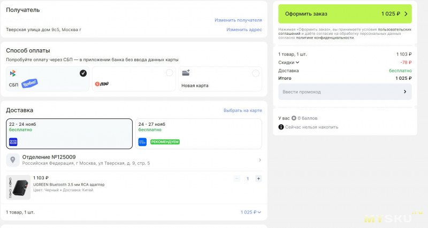Viewport: 428px width, 228px height.
Task: Select the 22 - 24 нояб delivery option
Action: (69, 133)
